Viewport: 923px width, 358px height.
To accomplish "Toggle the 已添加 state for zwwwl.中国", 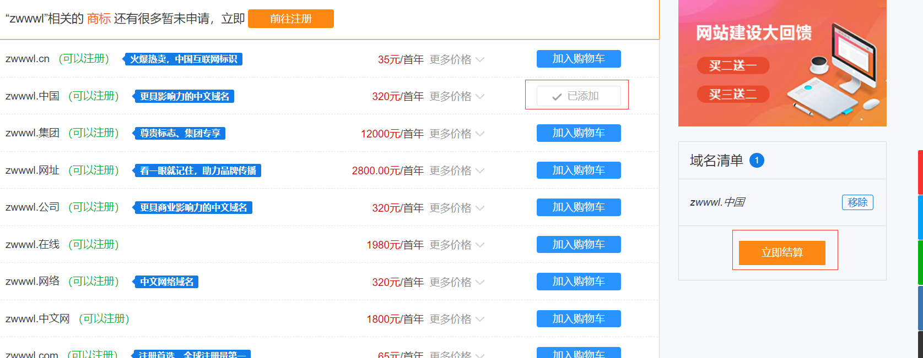I will coord(579,96).
